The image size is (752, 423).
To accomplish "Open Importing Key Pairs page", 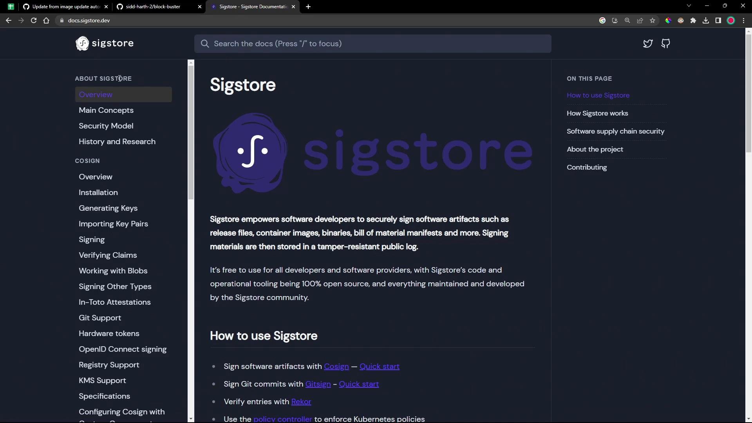I will pos(114,224).
